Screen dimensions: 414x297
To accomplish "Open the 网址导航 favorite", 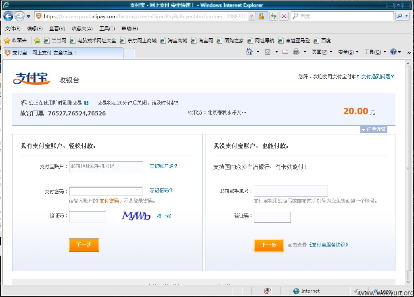I will coord(261,40).
